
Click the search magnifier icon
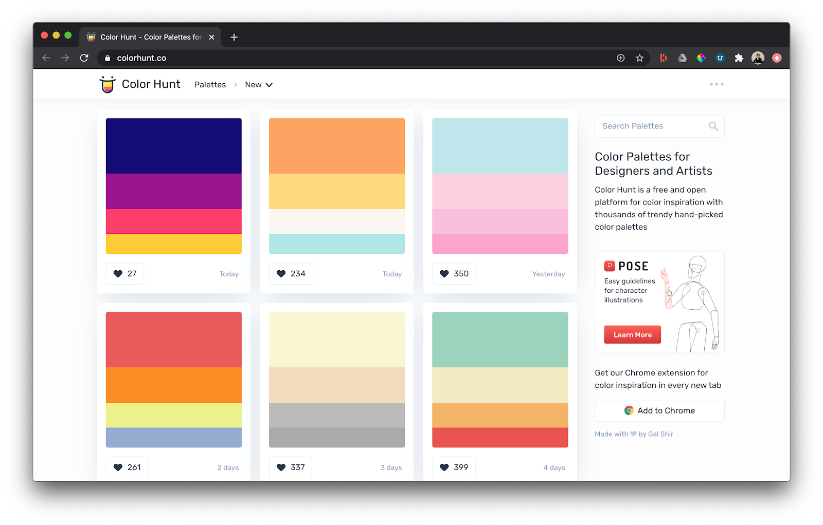point(713,126)
